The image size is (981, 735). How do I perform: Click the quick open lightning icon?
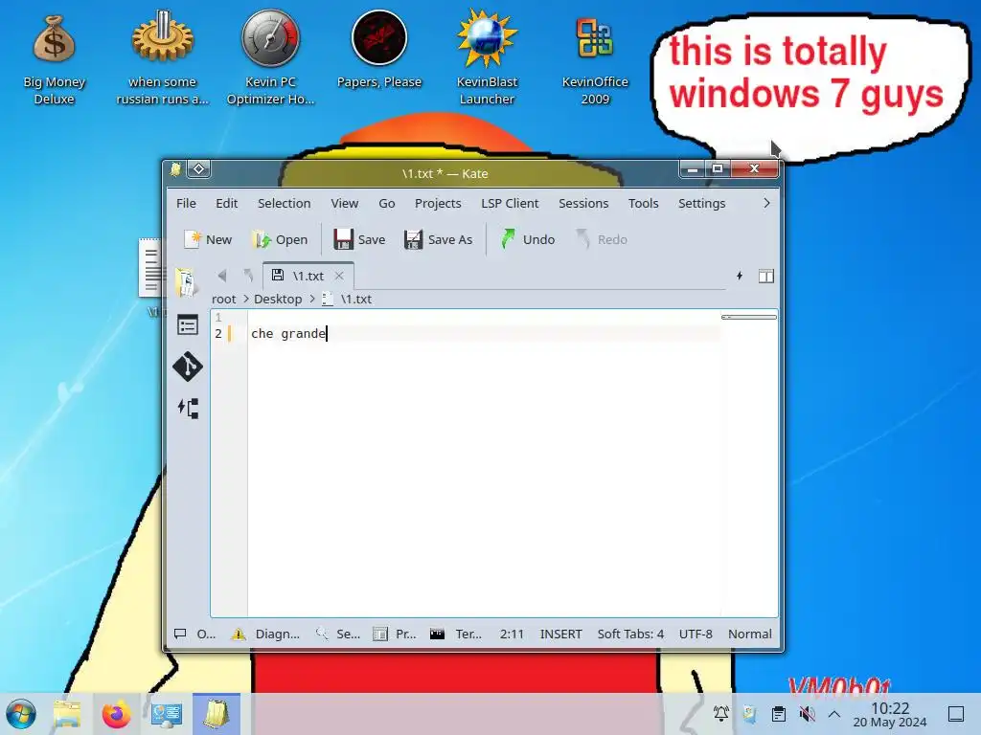tap(740, 276)
